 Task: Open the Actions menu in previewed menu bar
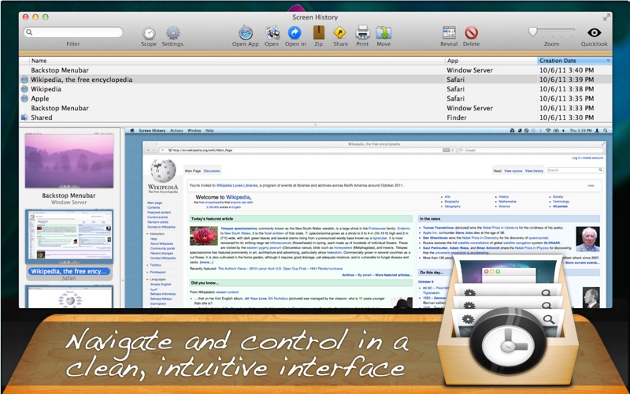[176, 131]
